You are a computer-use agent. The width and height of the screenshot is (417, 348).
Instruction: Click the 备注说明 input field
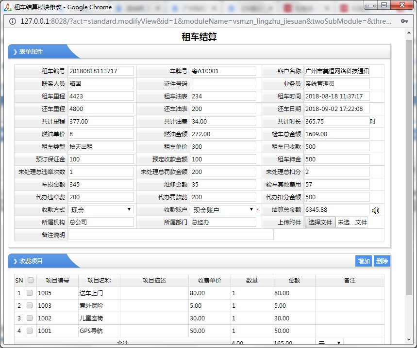coord(171,235)
